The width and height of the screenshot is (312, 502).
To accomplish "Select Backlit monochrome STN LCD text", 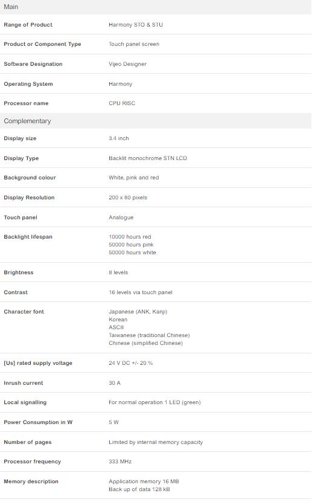I will 148,158.
